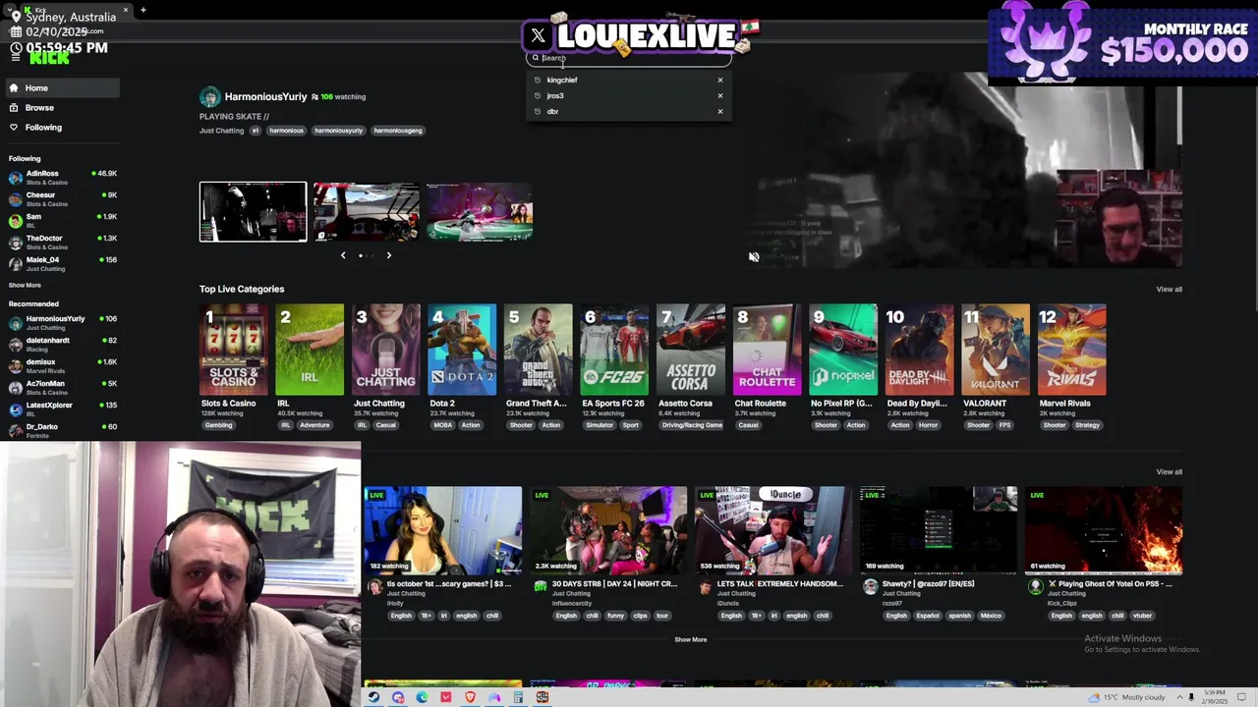Remove jros3 from recent searches
This screenshot has width=1258, height=707.
pos(720,96)
